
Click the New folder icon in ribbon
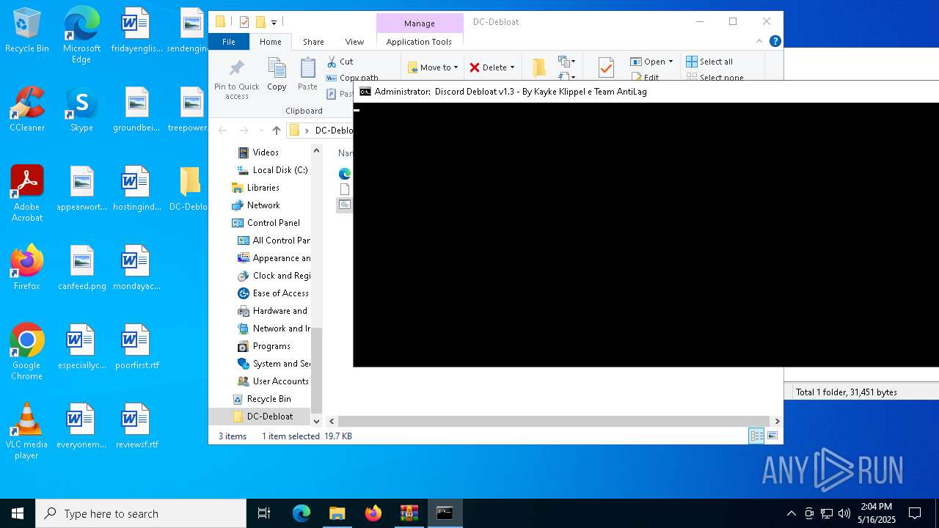539,67
